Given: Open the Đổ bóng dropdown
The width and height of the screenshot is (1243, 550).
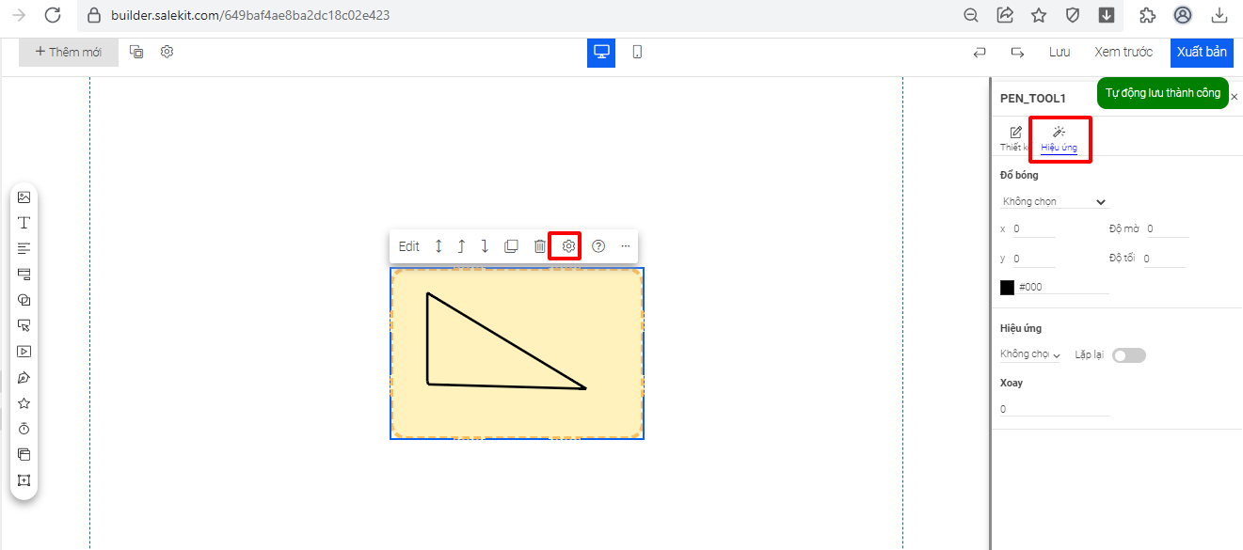Looking at the screenshot, I should tap(1054, 201).
